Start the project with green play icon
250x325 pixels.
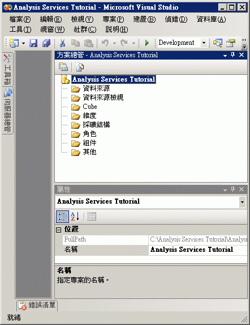(147, 43)
